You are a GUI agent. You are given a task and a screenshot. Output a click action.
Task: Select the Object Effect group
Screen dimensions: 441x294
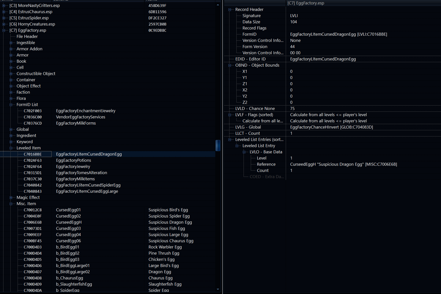tap(29, 86)
